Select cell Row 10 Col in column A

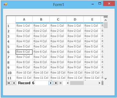[24, 73]
